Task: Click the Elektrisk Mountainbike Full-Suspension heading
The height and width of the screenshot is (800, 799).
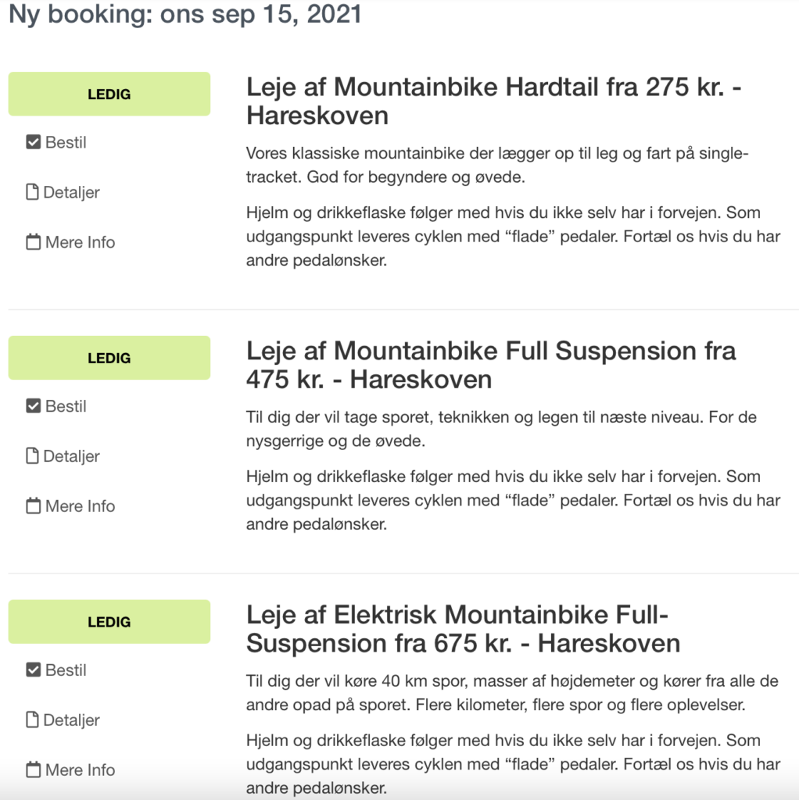Action: click(463, 629)
